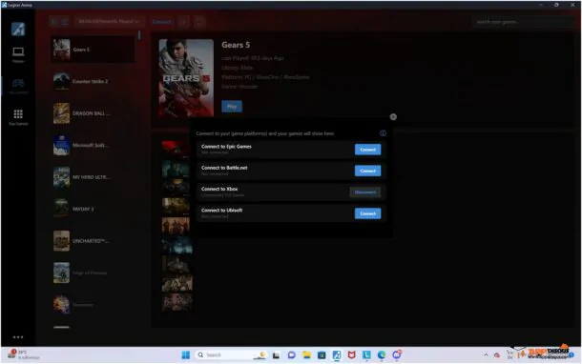Open the weather widget on the taskbar
582x364 pixels.
click(x=24, y=354)
